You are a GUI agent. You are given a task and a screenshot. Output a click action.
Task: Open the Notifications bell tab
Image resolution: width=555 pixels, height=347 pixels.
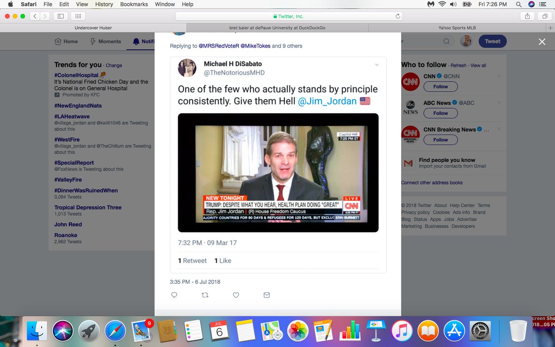143,41
